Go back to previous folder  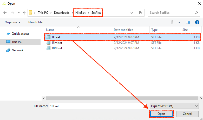pyautogui.click(x=5, y=13)
